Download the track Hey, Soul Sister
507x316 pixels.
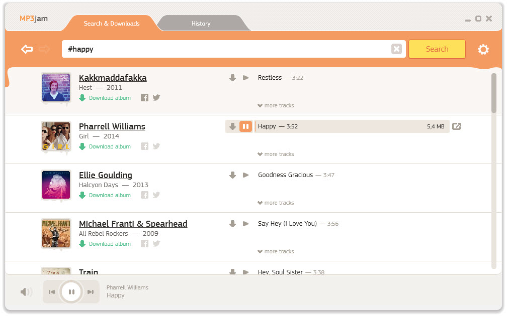pos(232,271)
